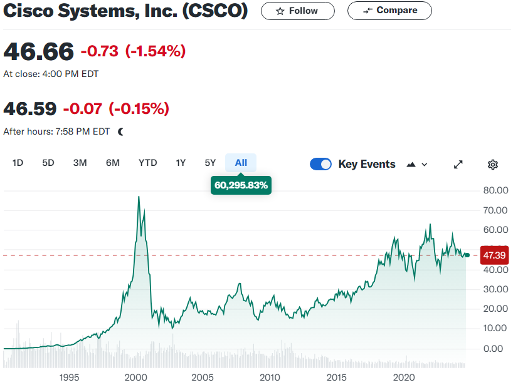The width and height of the screenshot is (518, 385).
Task: Click the 1995 x-axis year label
Action: pyautogui.click(x=69, y=377)
